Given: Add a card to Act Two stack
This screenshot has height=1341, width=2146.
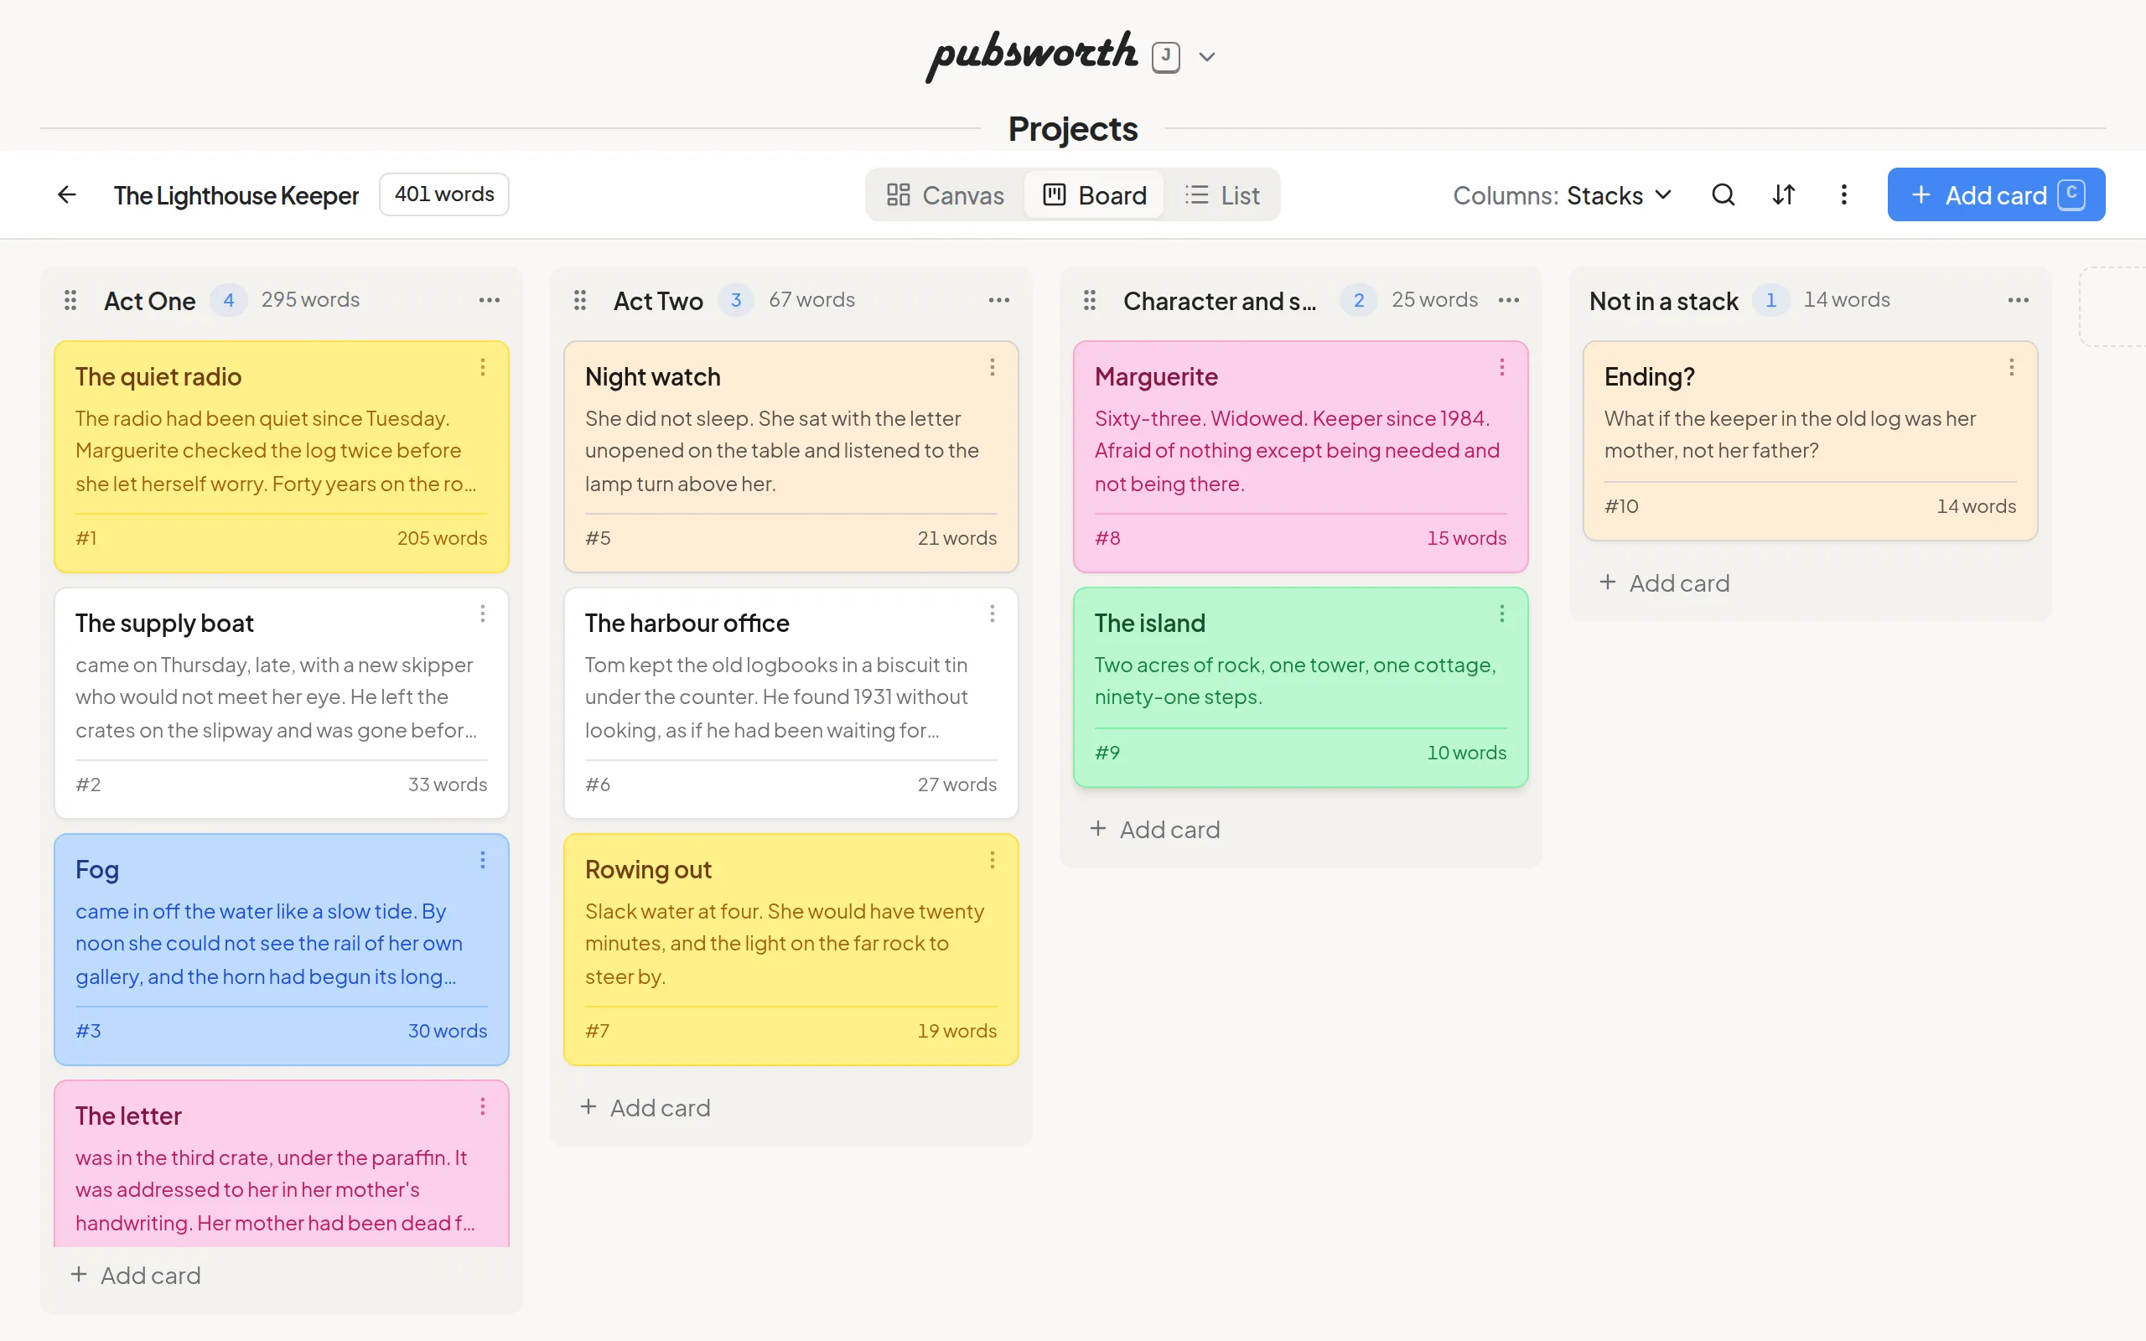Looking at the screenshot, I should click(645, 1108).
